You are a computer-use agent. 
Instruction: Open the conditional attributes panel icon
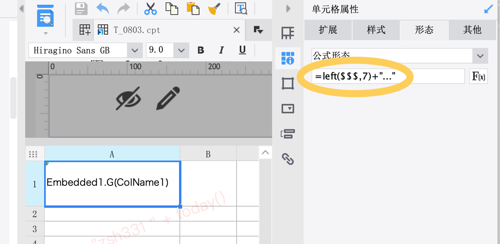point(288,134)
